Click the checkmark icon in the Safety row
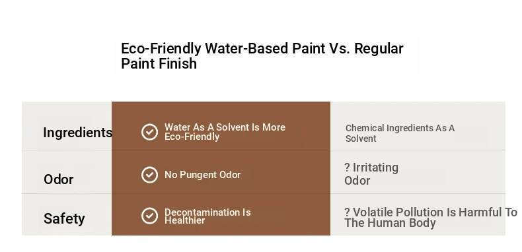This screenshot has width=522, height=252. 149,216
